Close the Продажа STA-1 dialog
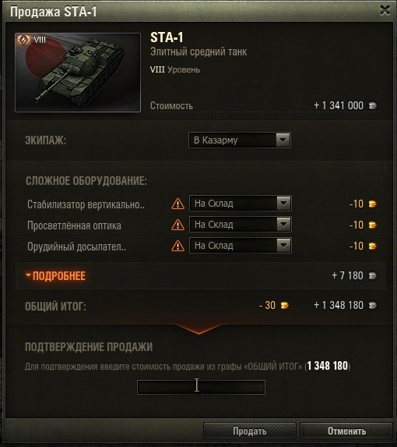Screen dimensions: 397x447 pos(385,11)
